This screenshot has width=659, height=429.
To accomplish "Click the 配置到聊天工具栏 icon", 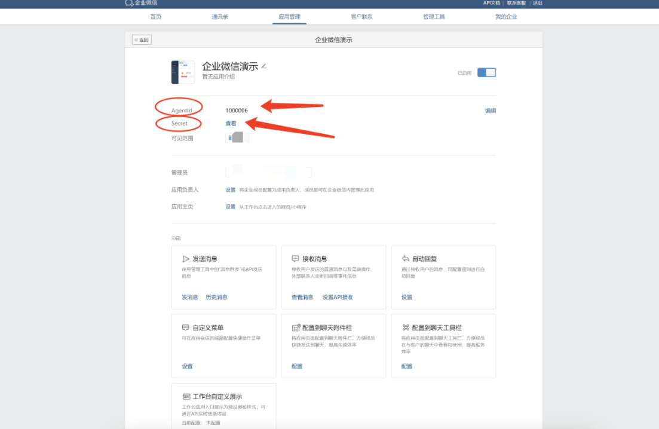I will pyautogui.click(x=406, y=328).
